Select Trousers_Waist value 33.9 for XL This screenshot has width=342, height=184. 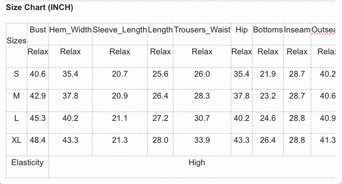point(202,140)
